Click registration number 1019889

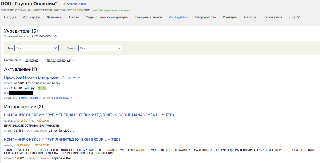click(18, 158)
